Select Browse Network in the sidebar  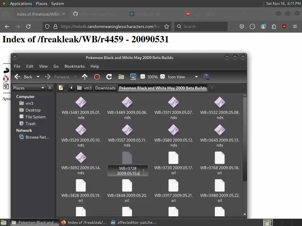coord(35,137)
